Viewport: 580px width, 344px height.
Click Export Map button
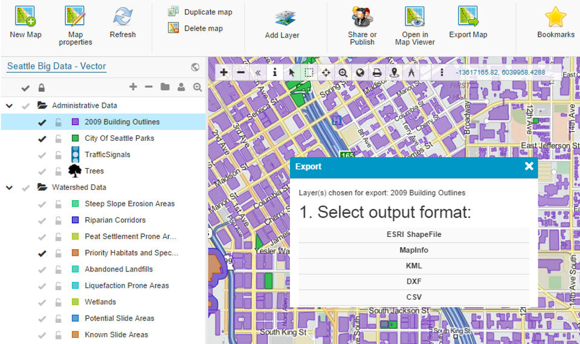pyautogui.click(x=468, y=22)
